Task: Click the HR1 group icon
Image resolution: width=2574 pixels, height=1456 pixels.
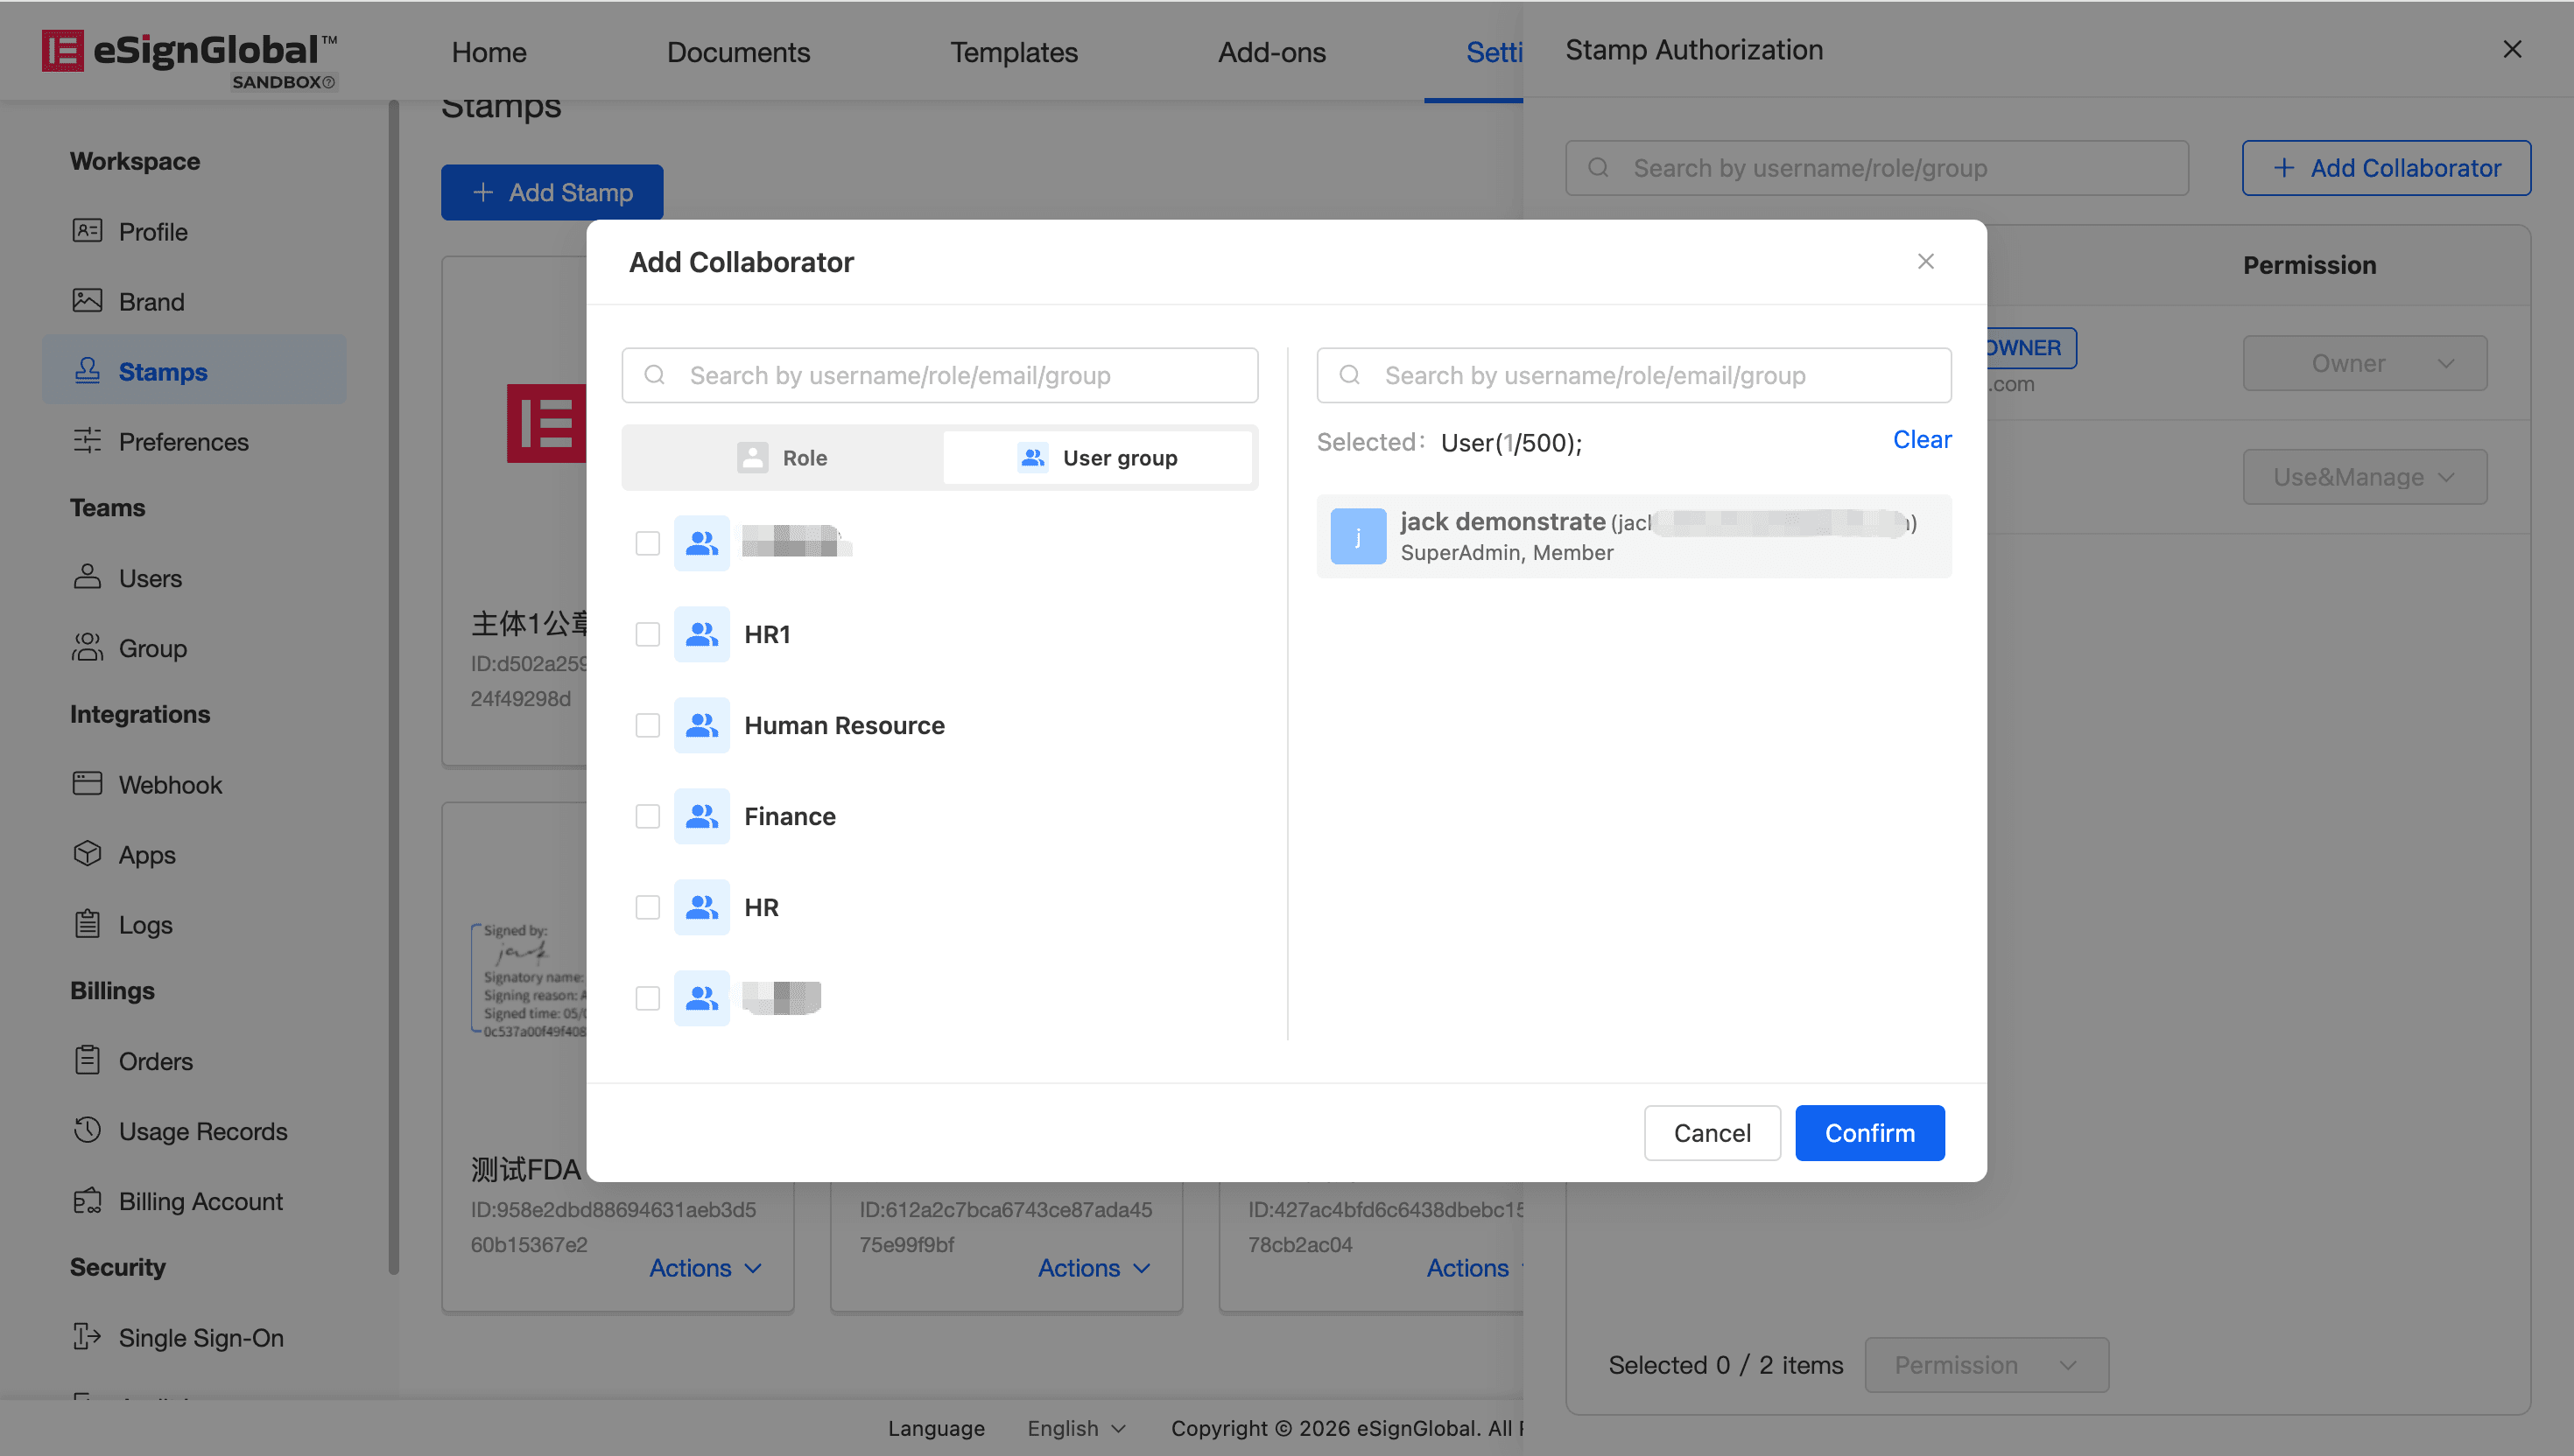Action: tap(701, 634)
